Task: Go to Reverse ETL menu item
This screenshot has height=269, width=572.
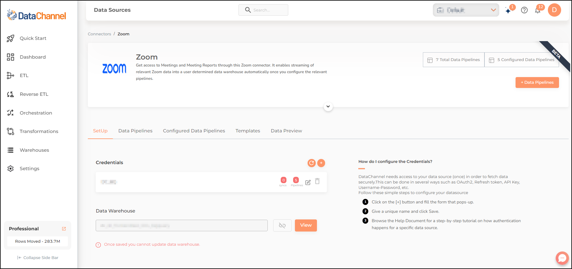Action: click(x=34, y=94)
